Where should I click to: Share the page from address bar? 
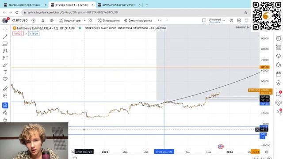(246, 12)
